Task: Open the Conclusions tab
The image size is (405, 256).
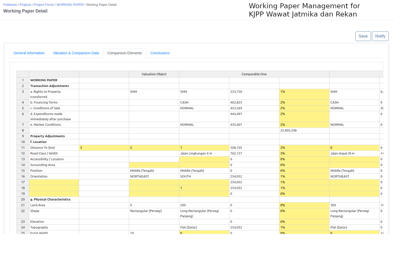Action: coord(160,53)
